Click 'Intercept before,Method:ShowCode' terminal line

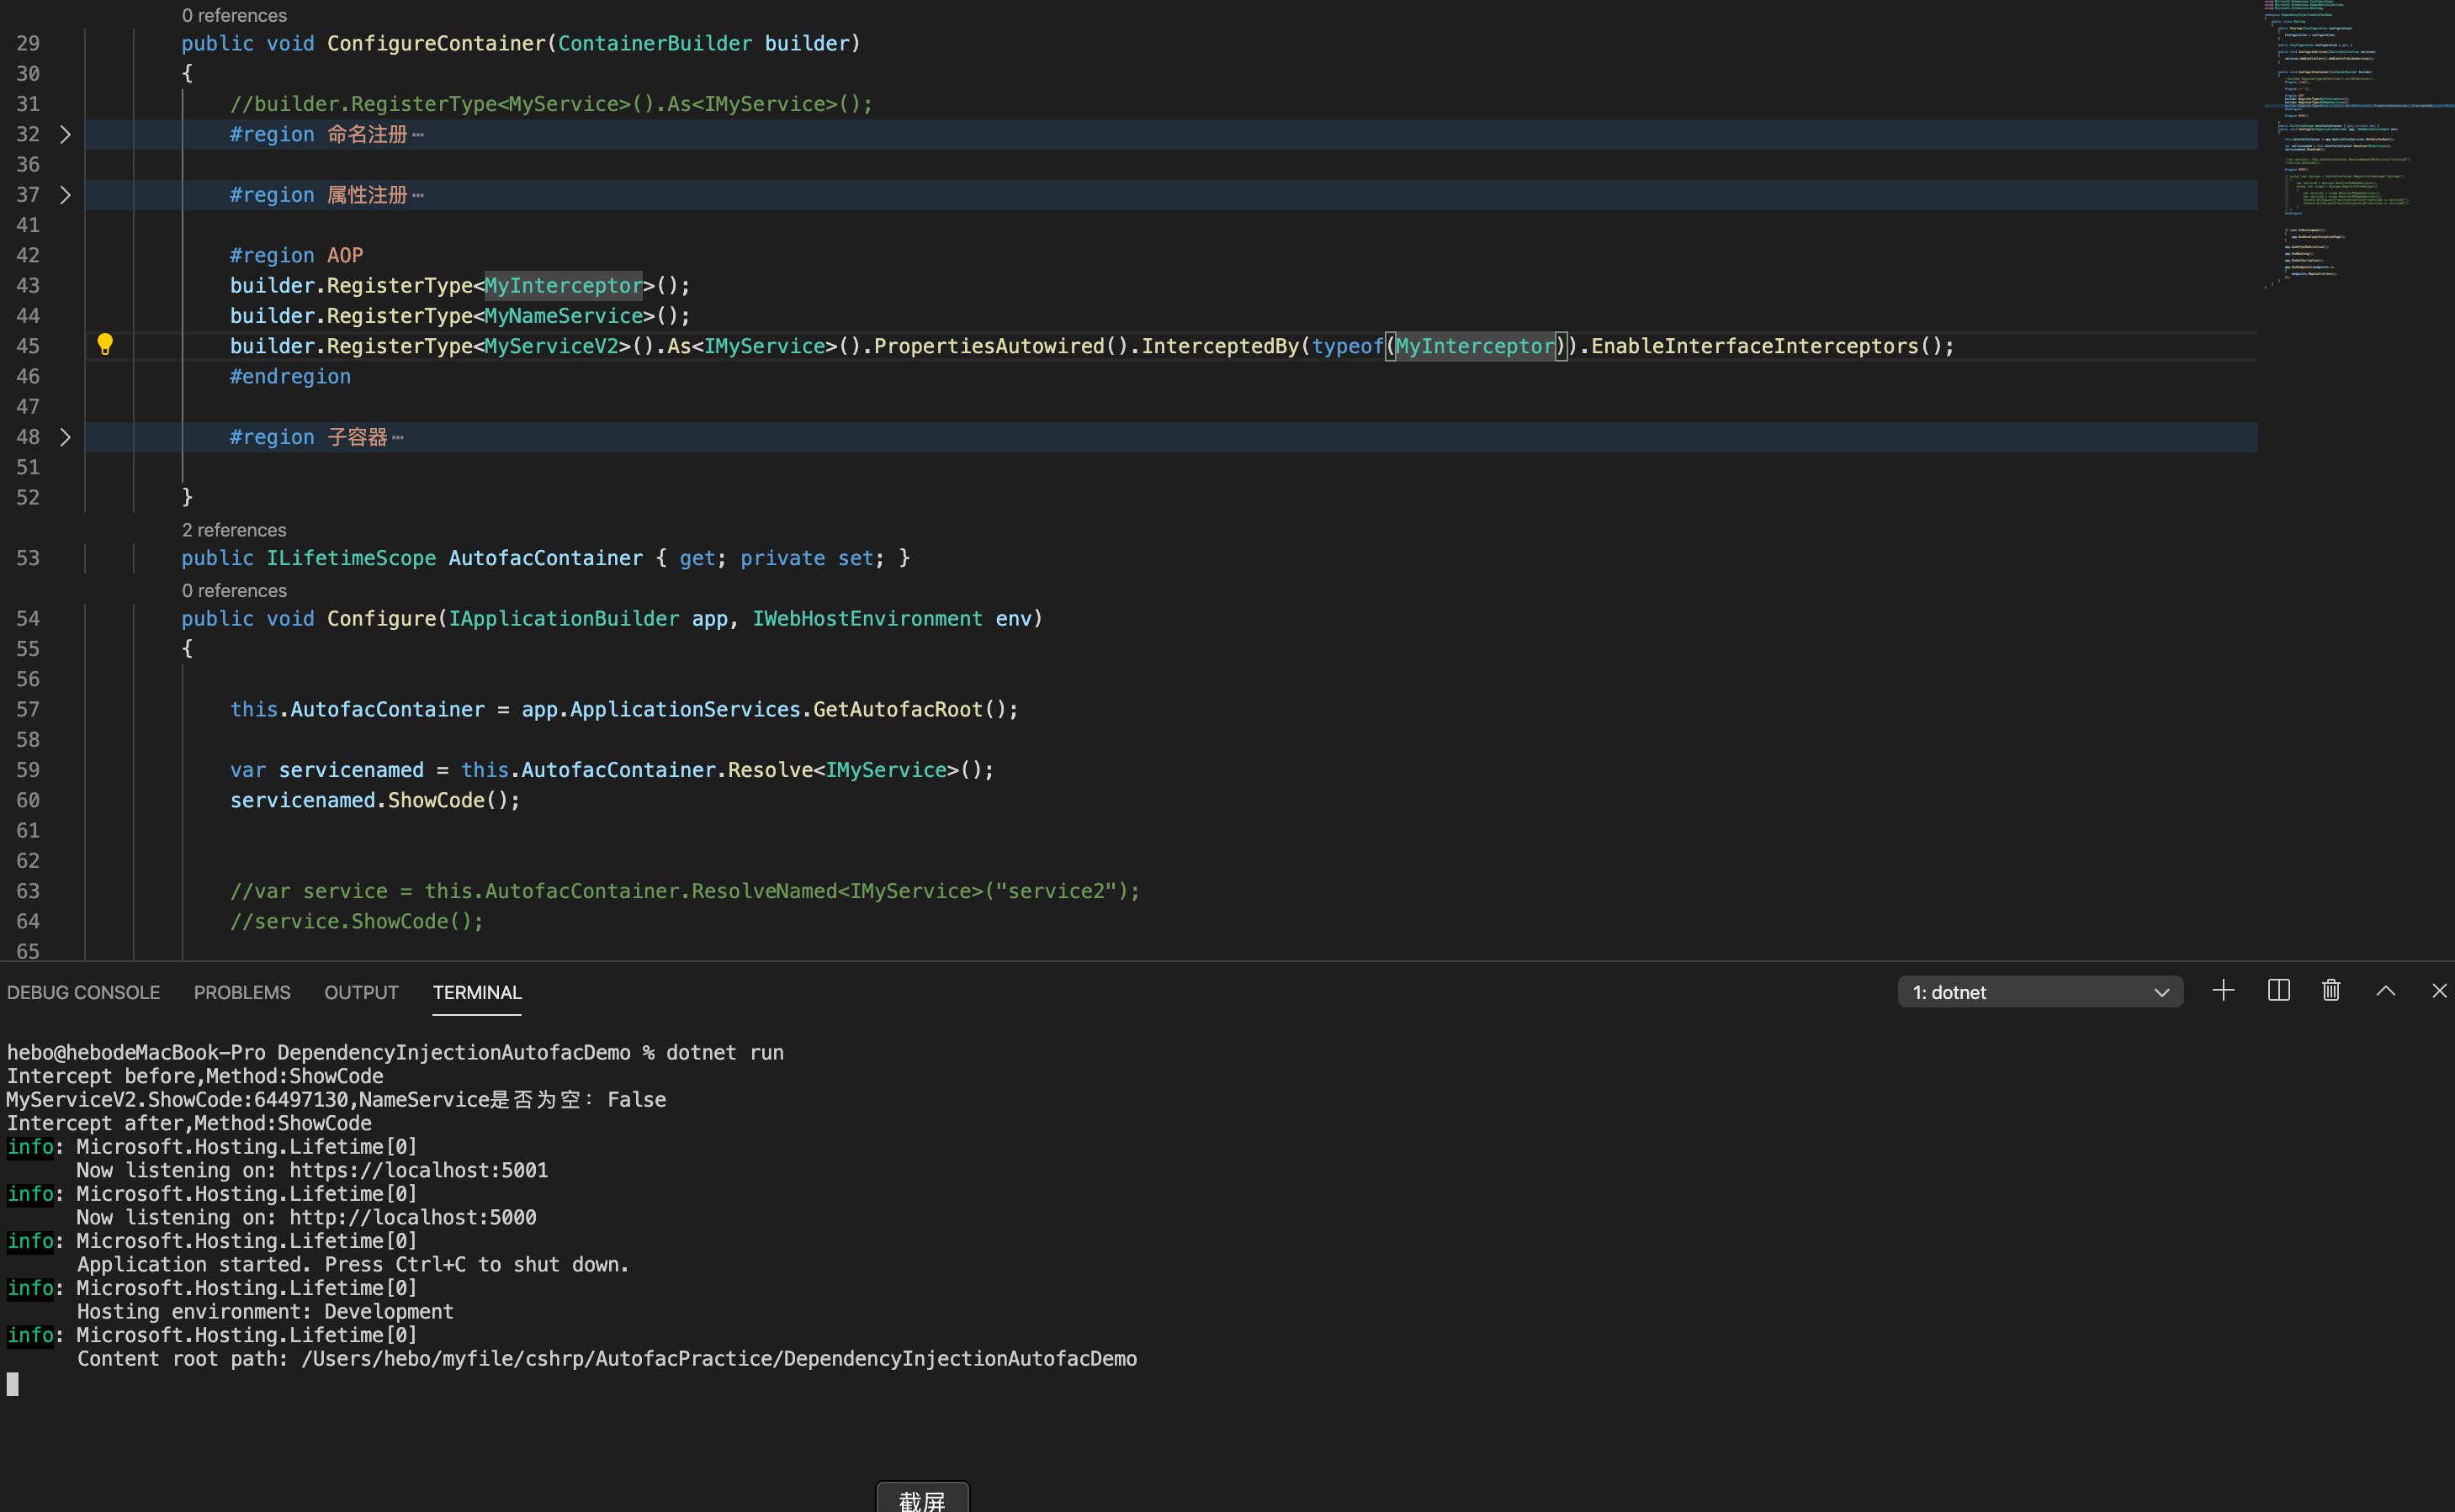coord(195,1076)
